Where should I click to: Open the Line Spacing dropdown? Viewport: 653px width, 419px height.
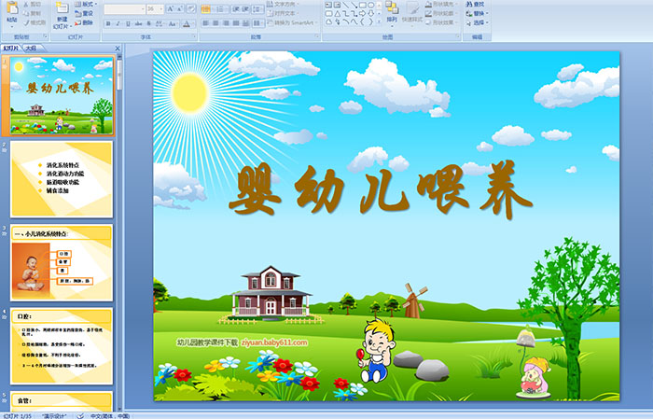(257, 9)
